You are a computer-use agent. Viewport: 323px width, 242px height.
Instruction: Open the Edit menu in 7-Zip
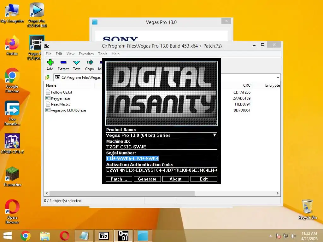(59, 54)
